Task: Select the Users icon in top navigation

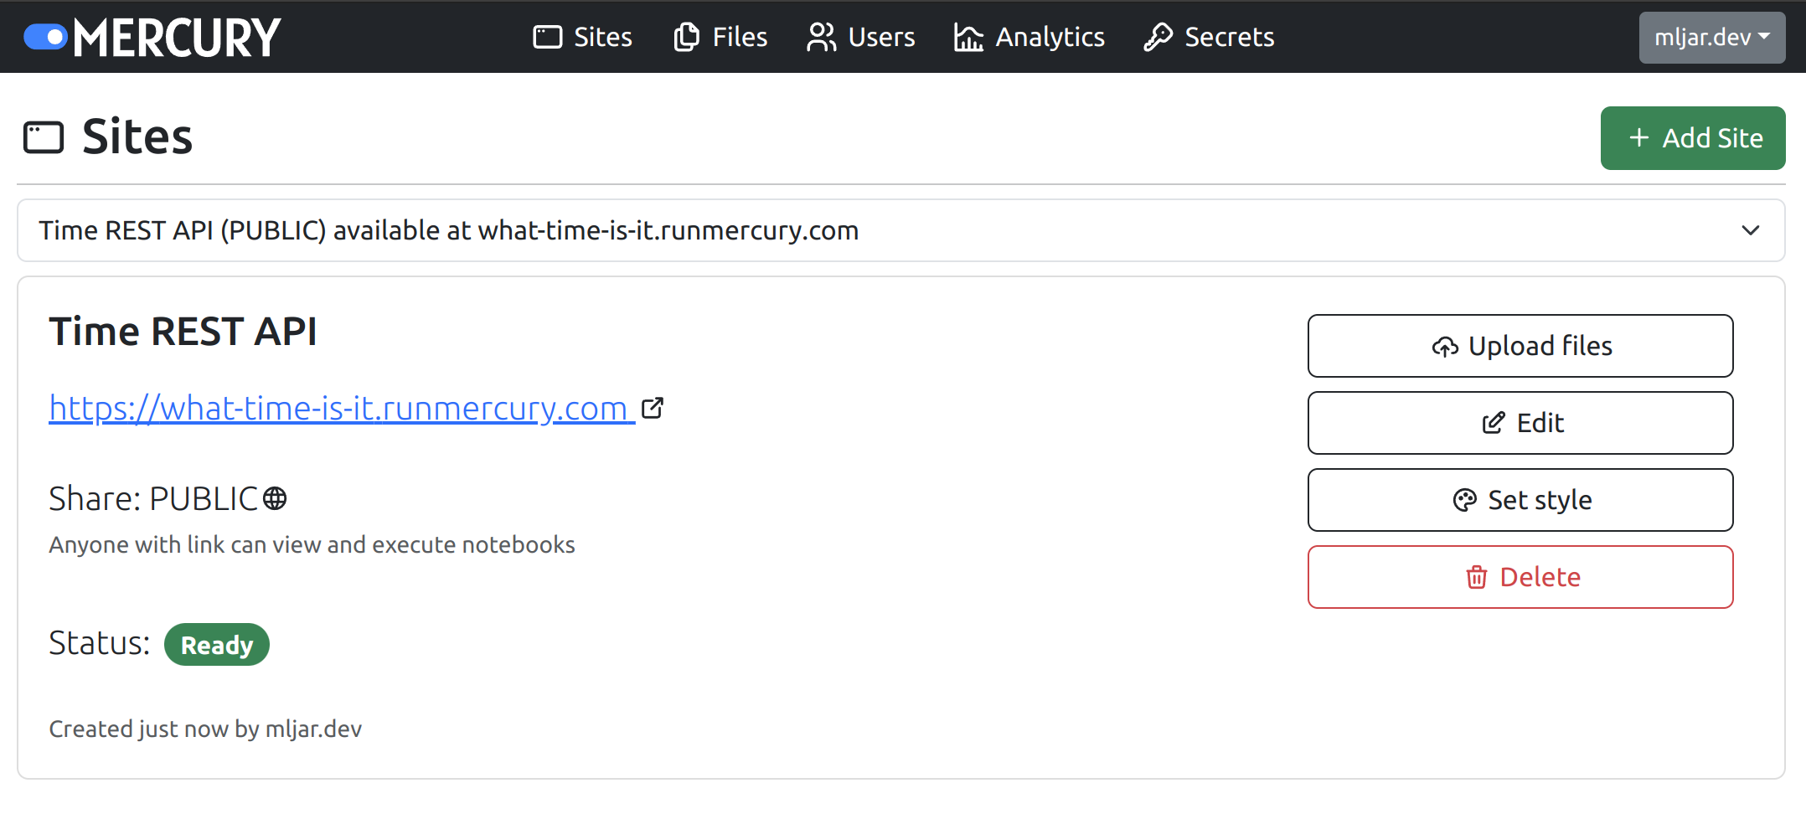Action: (x=820, y=37)
